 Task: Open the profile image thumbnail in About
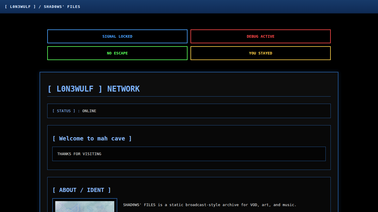85,206
